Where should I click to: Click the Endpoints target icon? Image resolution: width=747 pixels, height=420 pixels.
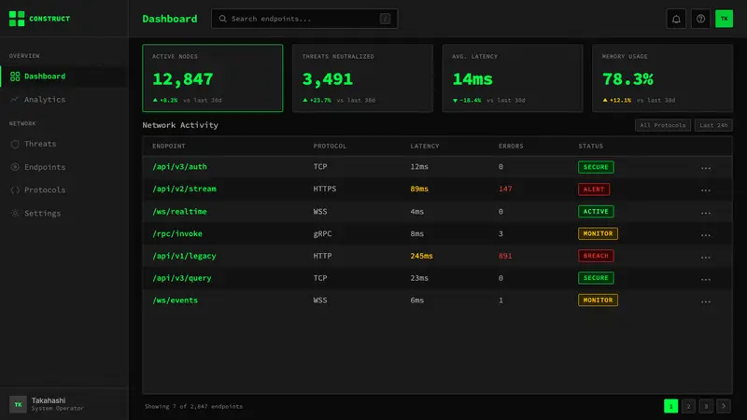coord(15,167)
